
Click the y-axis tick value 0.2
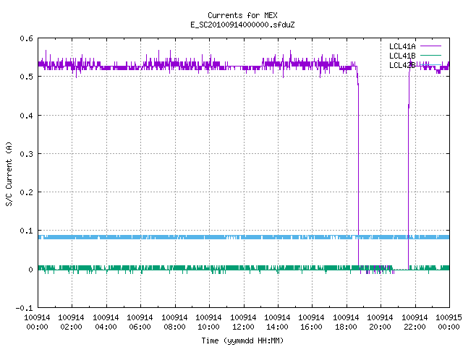coord(26,192)
